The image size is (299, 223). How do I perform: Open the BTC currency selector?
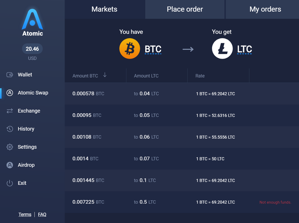[153, 49]
